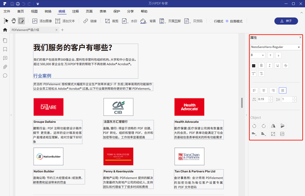This screenshot has width=305, height=196.
Task: Flip object horizontally
Action: pos(273,126)
